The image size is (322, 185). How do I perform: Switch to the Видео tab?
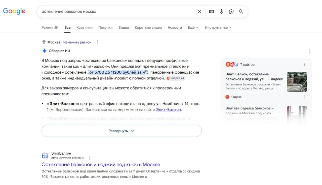coord(124,28)
